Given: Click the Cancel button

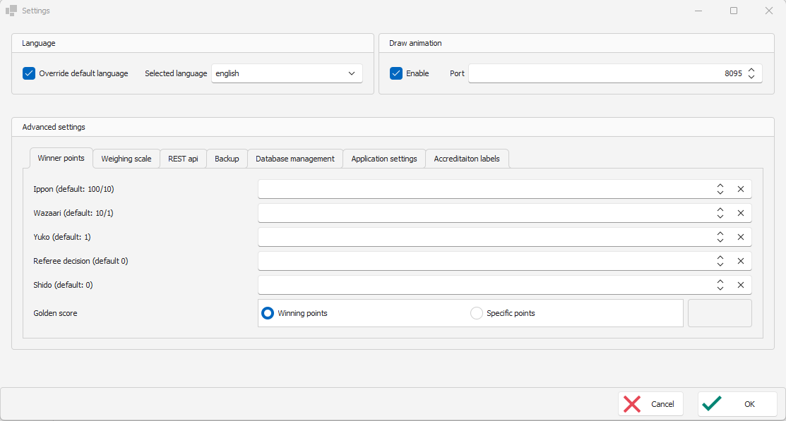Looking at the screenshot, I should pos(650,404).
